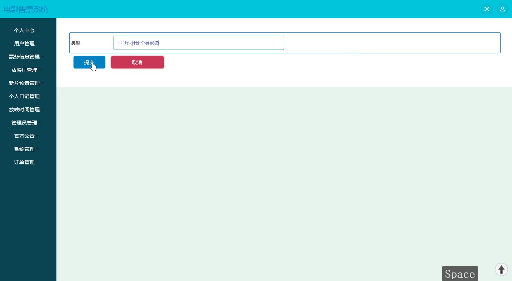
Task: Open the 电影售票系统 title link
Action: 26,9
